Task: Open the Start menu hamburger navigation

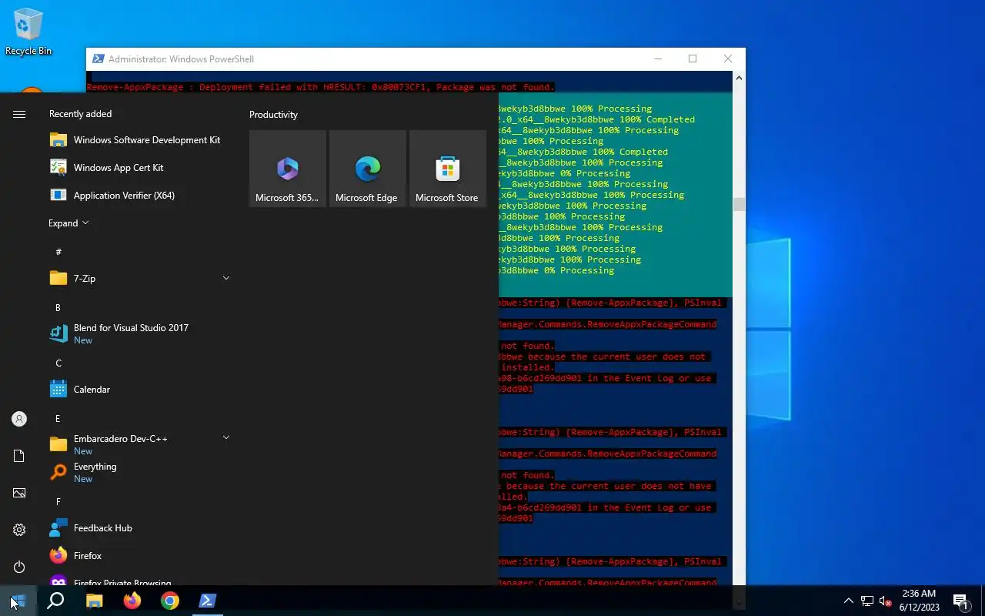Action: click(x=19, y=114)
